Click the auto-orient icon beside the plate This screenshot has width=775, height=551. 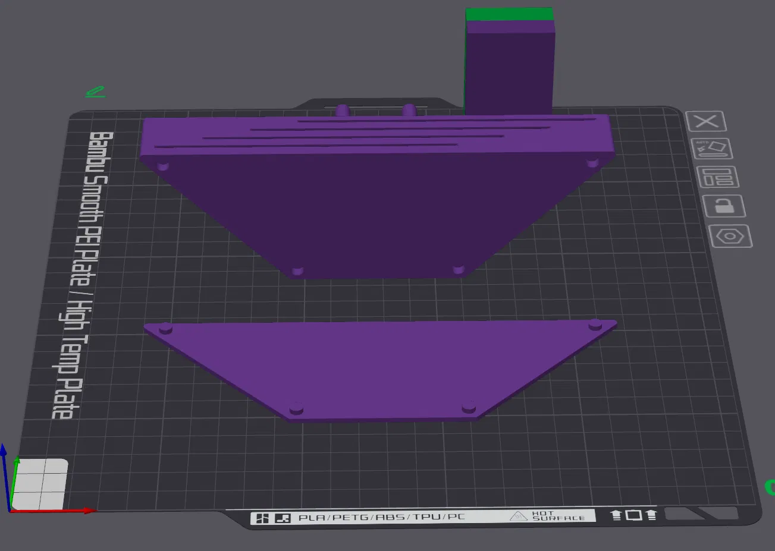(712, 149)
